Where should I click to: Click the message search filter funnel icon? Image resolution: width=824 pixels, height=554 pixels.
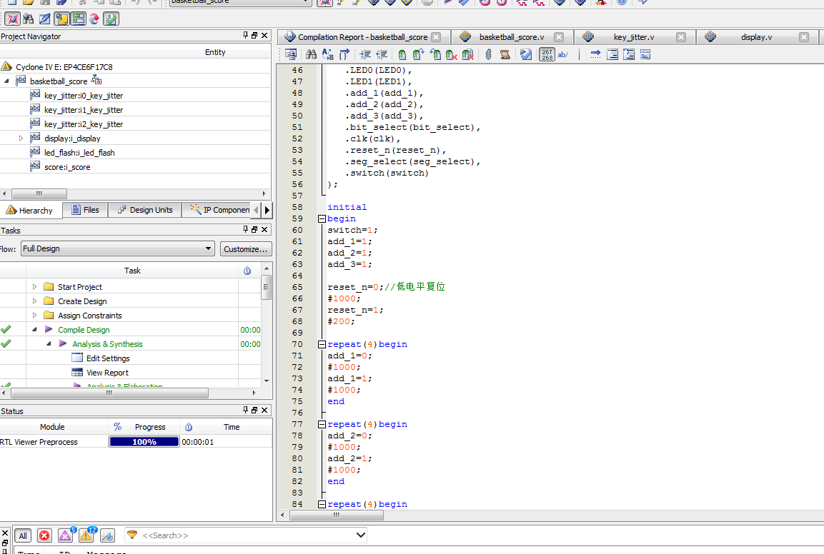(x=132, y=535)
